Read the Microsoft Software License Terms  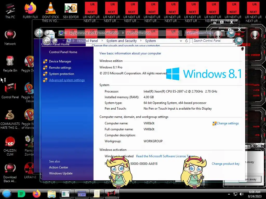coord(165,156)
